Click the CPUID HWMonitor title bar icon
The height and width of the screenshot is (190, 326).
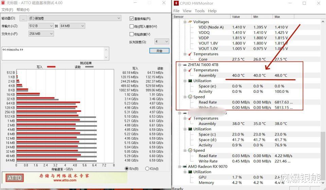pyautogui.click(x=176, y=3)
